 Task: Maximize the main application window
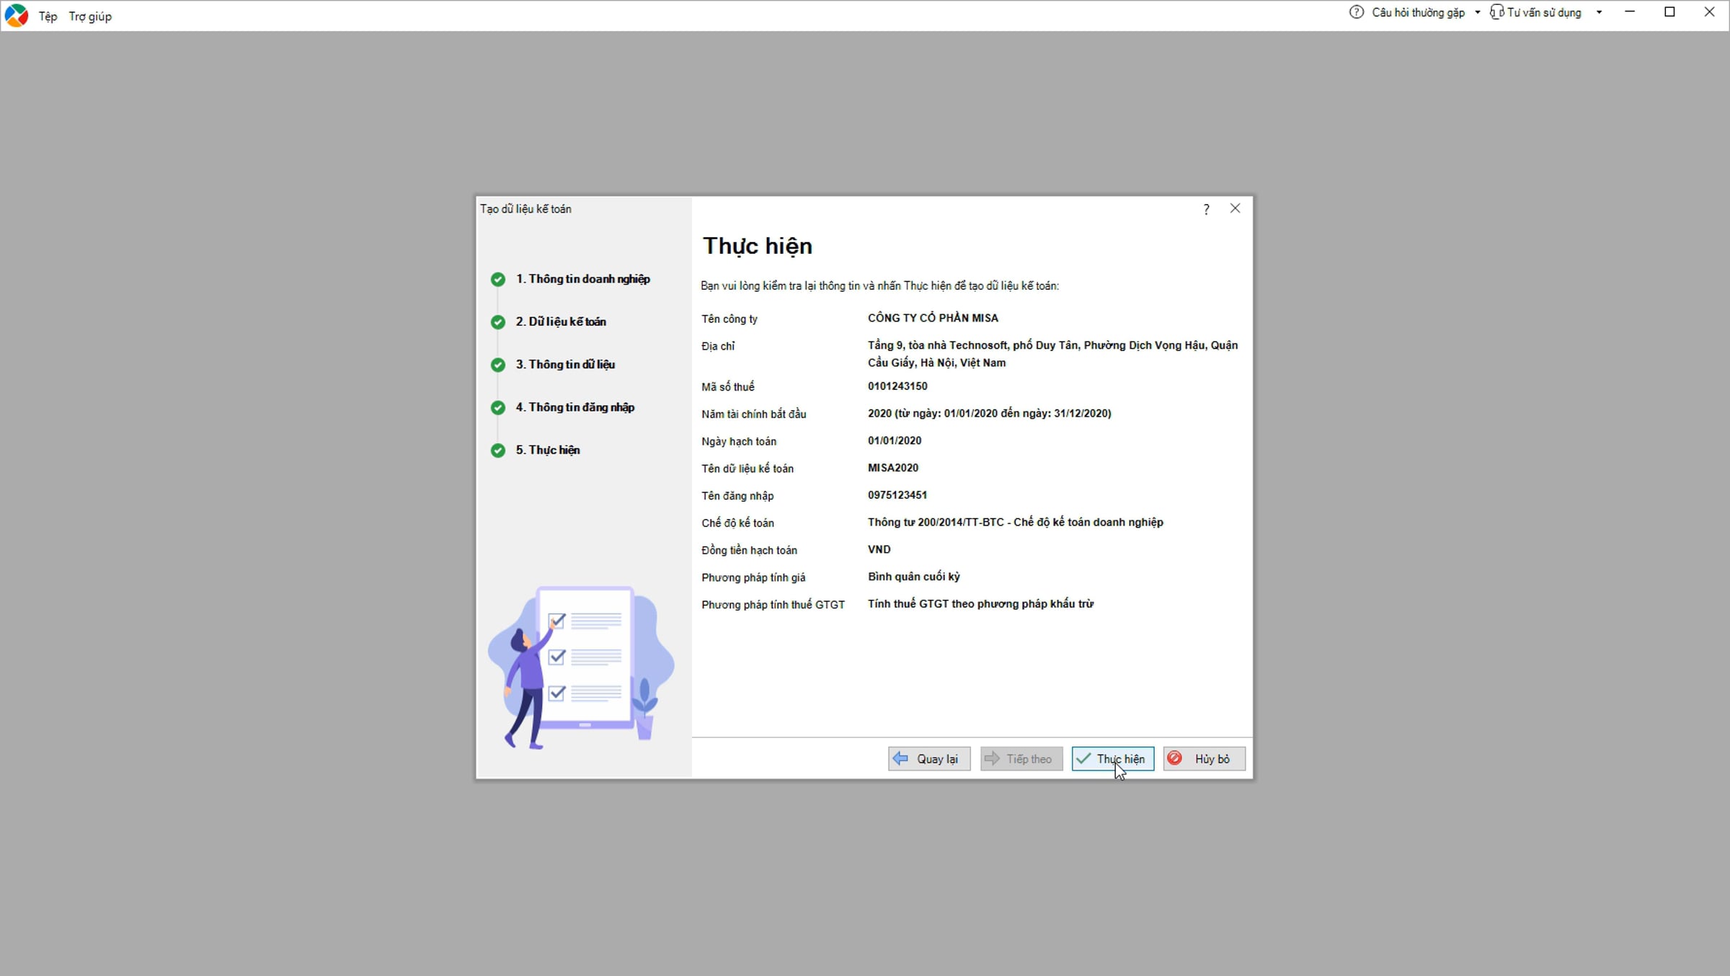[1669, 12]
